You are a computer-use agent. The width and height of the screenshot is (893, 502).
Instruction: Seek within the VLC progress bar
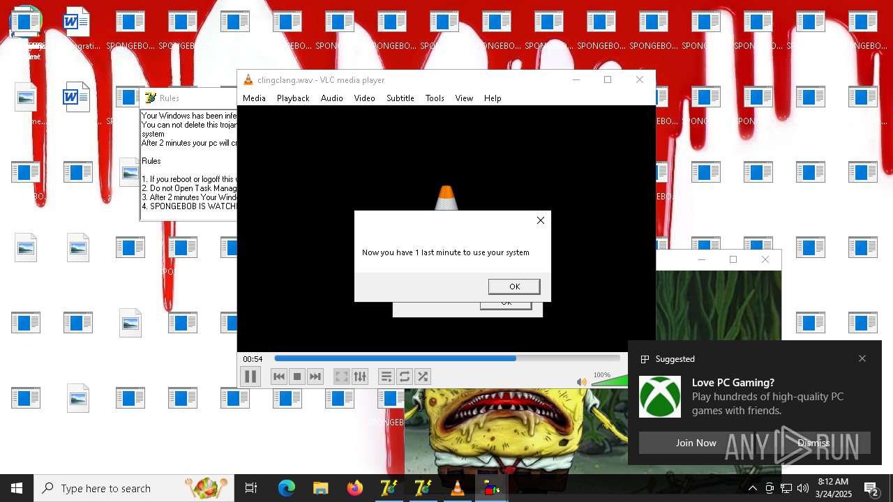click(447, 358)
